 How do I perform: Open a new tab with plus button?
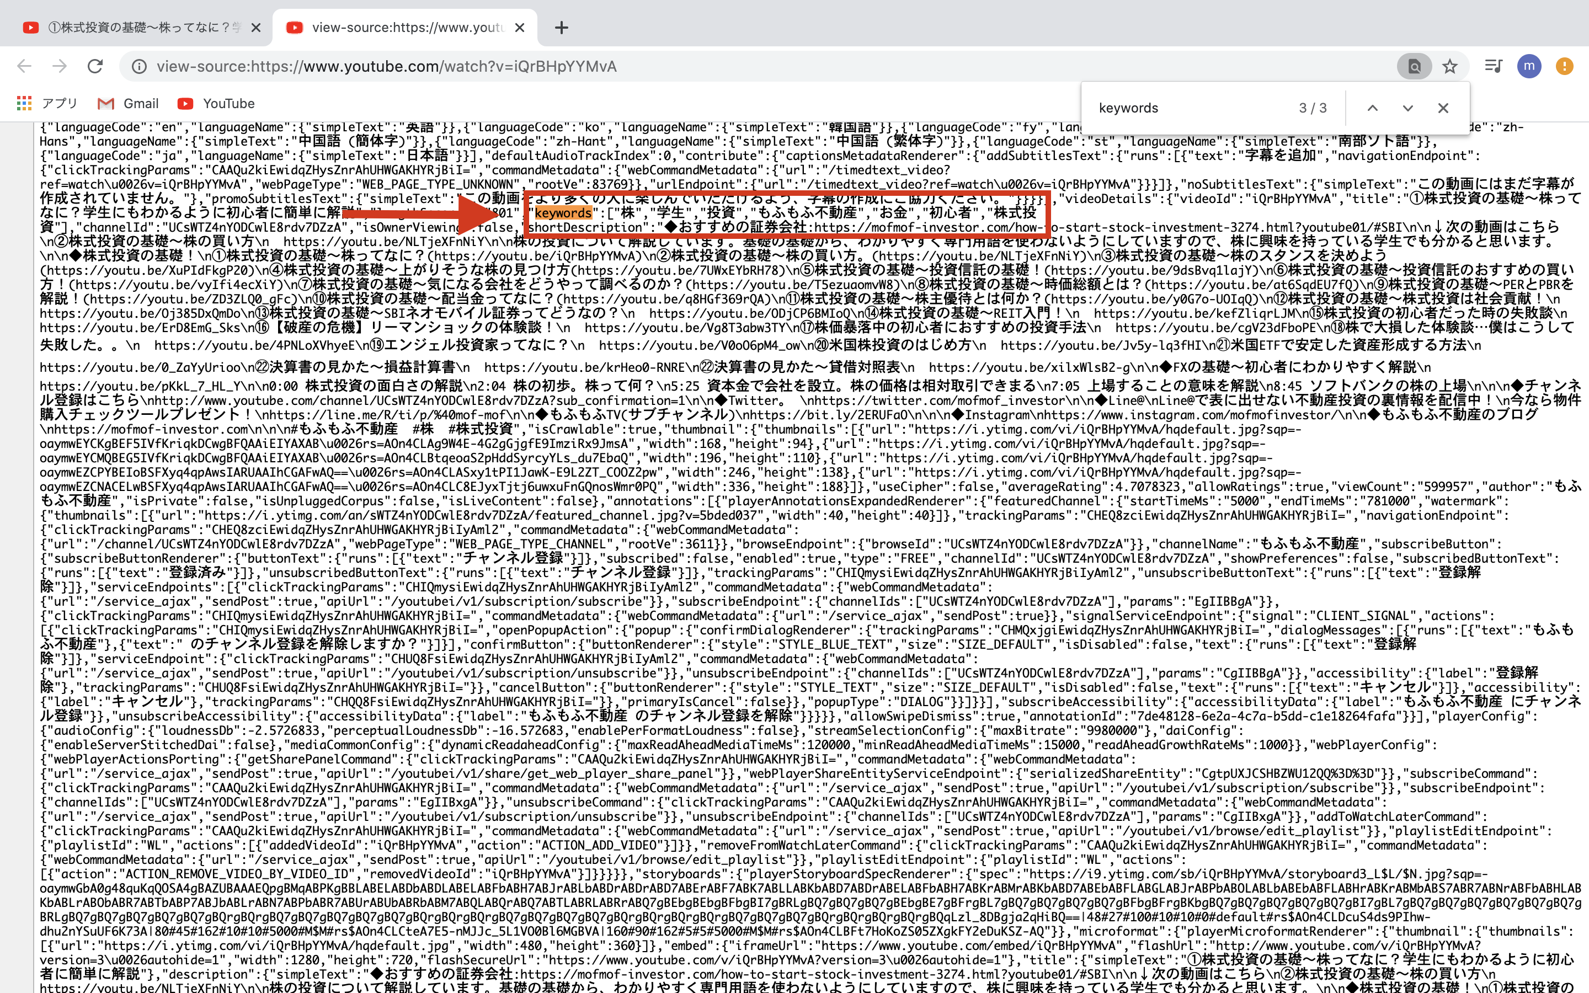pyautogui.click(x=562, y=28)
